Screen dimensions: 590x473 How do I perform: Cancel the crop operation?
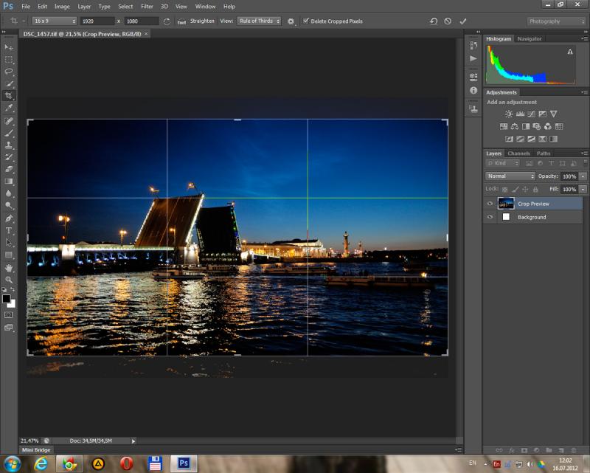(448, 21)
